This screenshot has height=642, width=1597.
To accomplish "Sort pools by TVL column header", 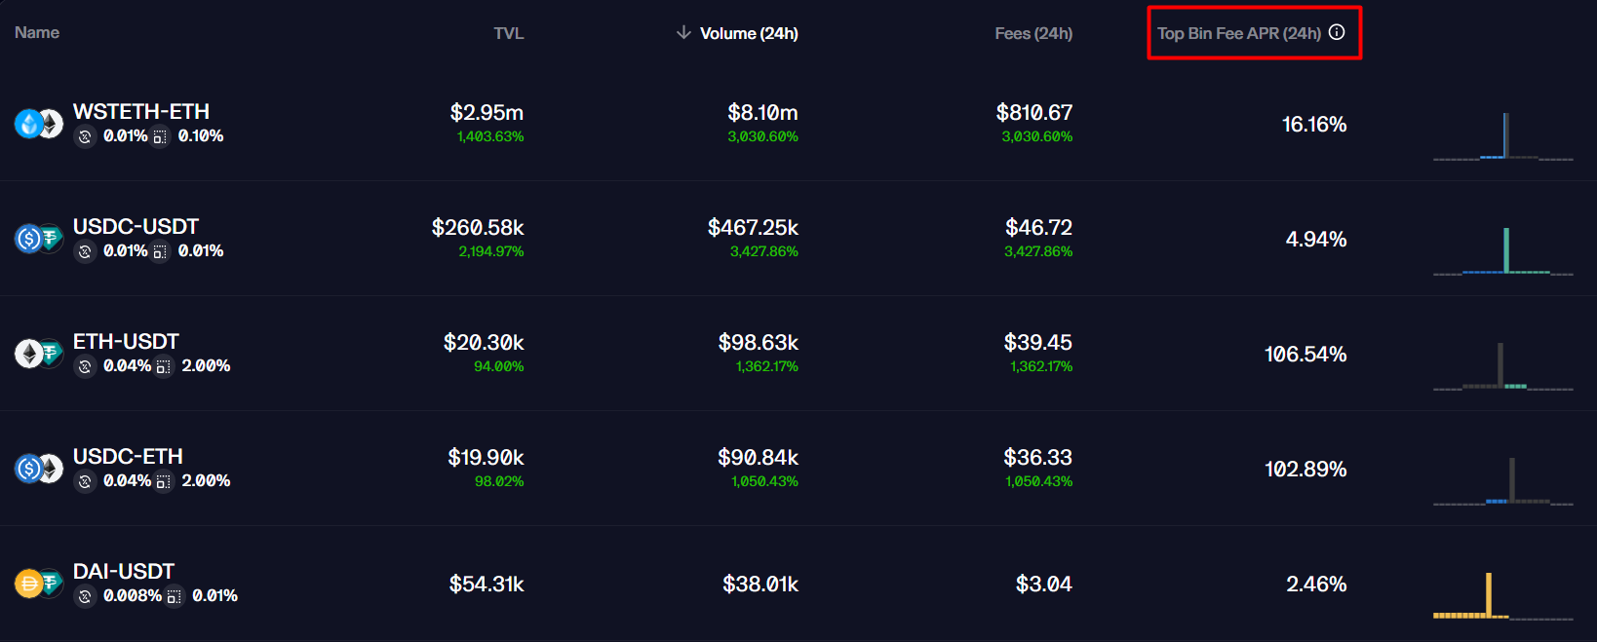I will click(508, 33).
